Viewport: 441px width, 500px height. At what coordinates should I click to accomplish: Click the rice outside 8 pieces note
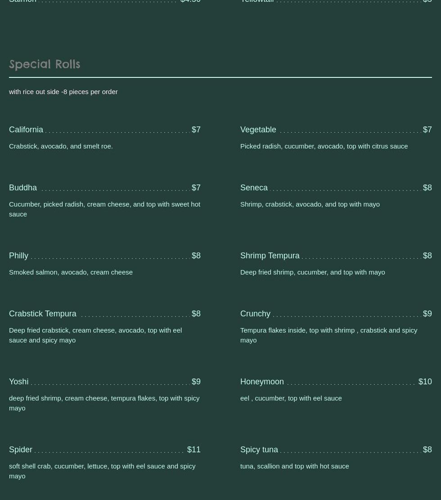point(63,92)
